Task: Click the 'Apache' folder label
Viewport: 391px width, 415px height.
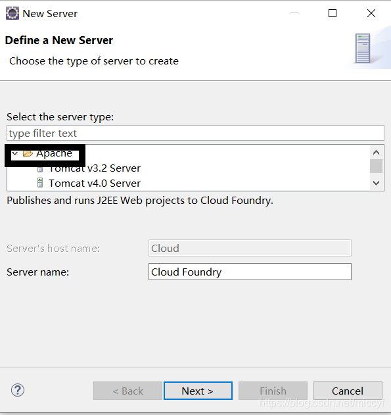Action: (54, 153)
